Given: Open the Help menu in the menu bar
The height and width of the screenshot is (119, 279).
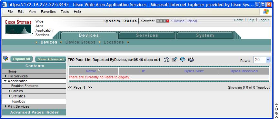Looking at the screenshot, I should click(77, 12).
